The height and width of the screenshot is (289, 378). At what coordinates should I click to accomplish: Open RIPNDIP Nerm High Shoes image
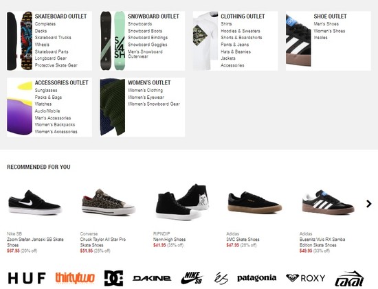182,202
